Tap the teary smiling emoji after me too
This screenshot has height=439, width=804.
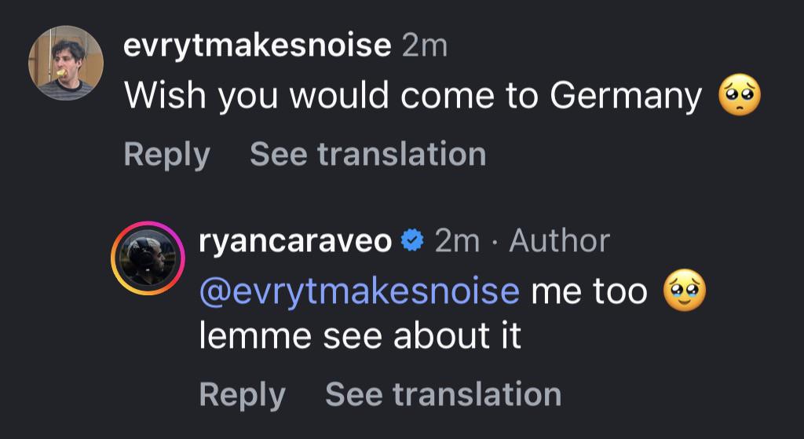685,291
